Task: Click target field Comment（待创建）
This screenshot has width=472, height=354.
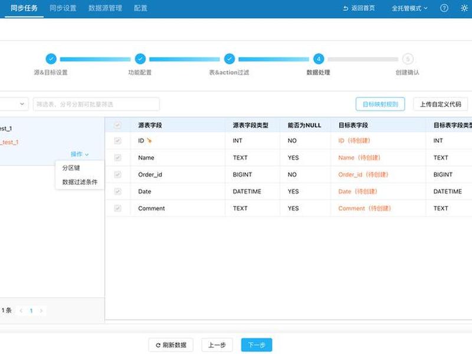Action: pos(365,208)
